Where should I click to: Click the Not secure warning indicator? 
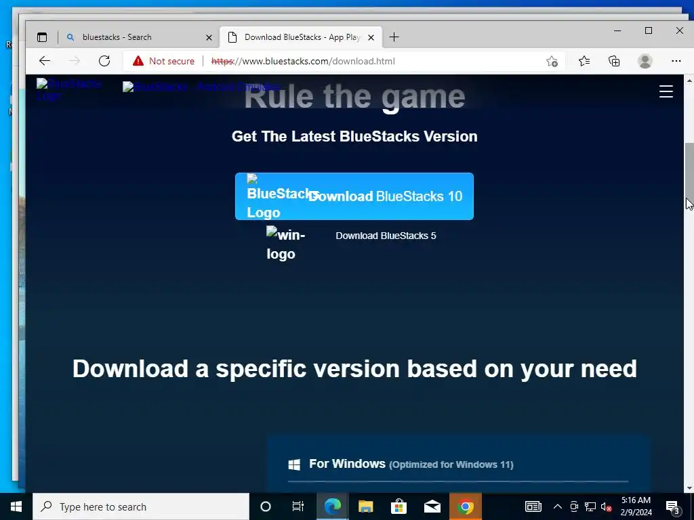point(164,61)
